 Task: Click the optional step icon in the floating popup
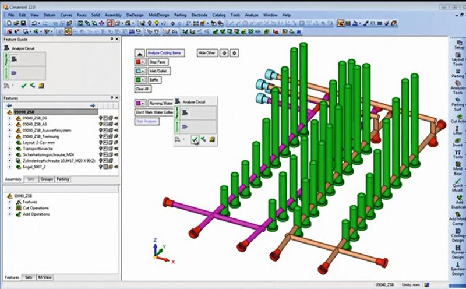185,126
